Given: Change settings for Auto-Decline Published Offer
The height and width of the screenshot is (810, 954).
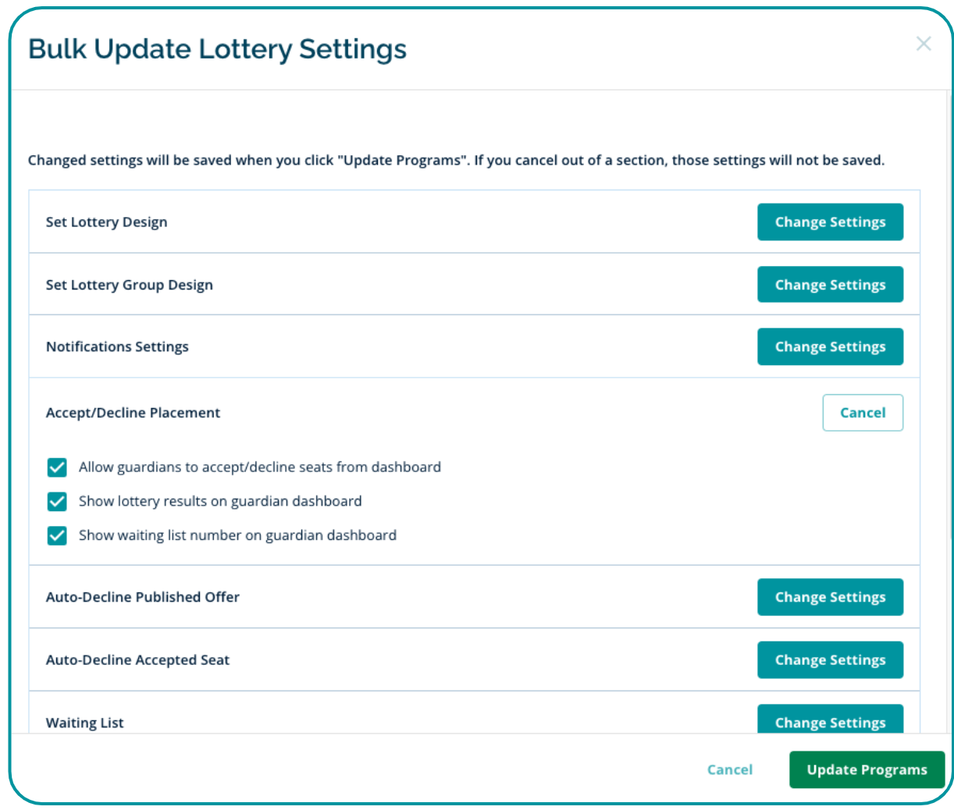Looking at the screenshot, I should point(830,597).
